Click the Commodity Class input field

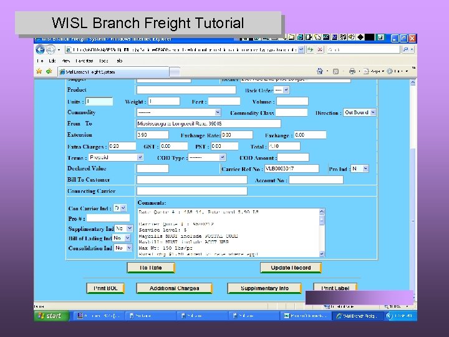point(291,112)
